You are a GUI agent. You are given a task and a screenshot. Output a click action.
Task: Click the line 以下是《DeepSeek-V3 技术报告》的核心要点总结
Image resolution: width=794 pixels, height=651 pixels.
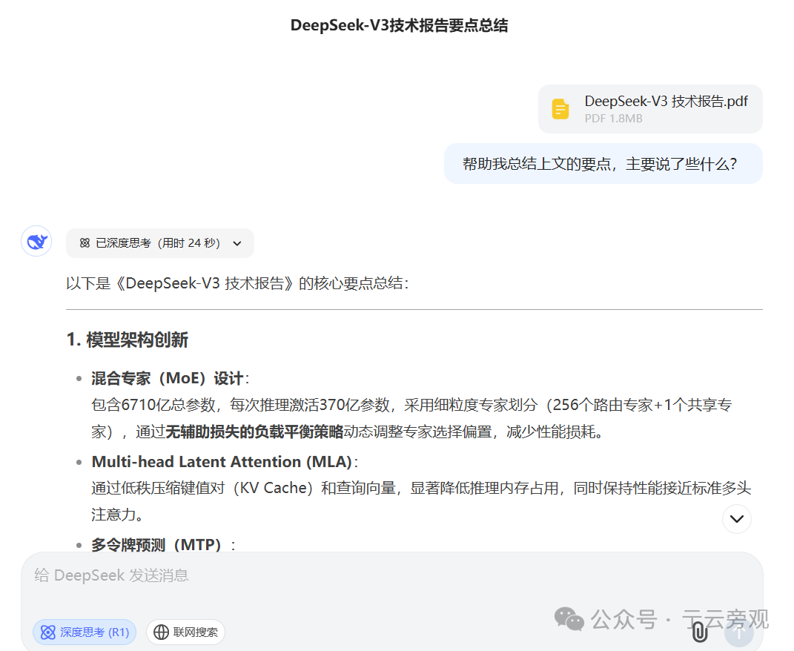pos(237,283)
